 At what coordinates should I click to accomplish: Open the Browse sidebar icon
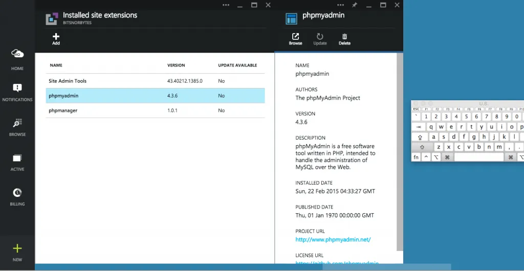[x=17, y=123]
